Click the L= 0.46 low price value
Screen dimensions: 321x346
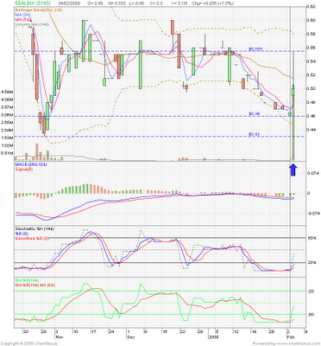135,3
